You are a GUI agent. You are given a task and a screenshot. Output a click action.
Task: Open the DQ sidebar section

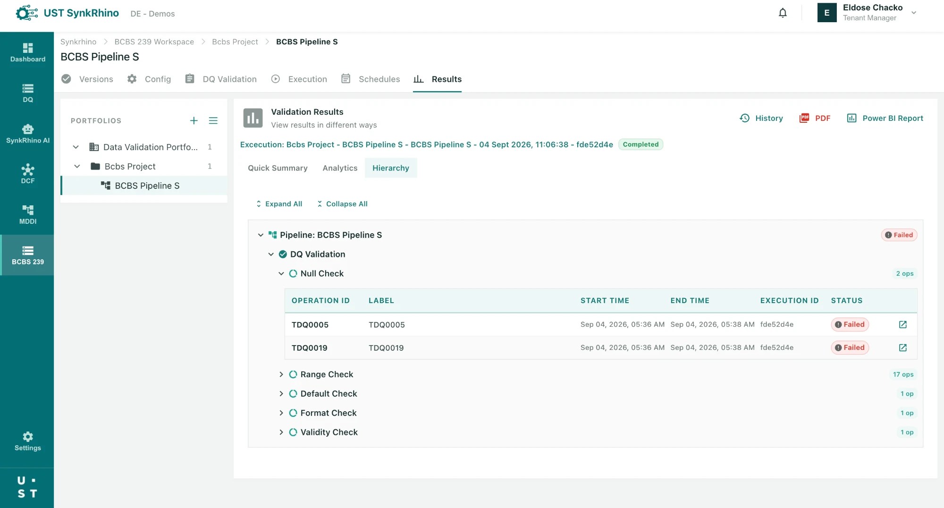click(27, 93)
